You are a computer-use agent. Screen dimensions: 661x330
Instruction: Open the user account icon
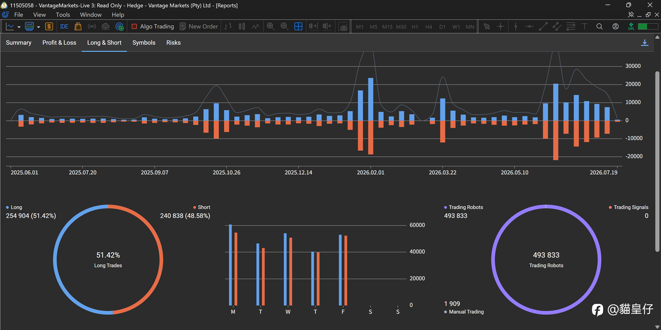point(616,27)
